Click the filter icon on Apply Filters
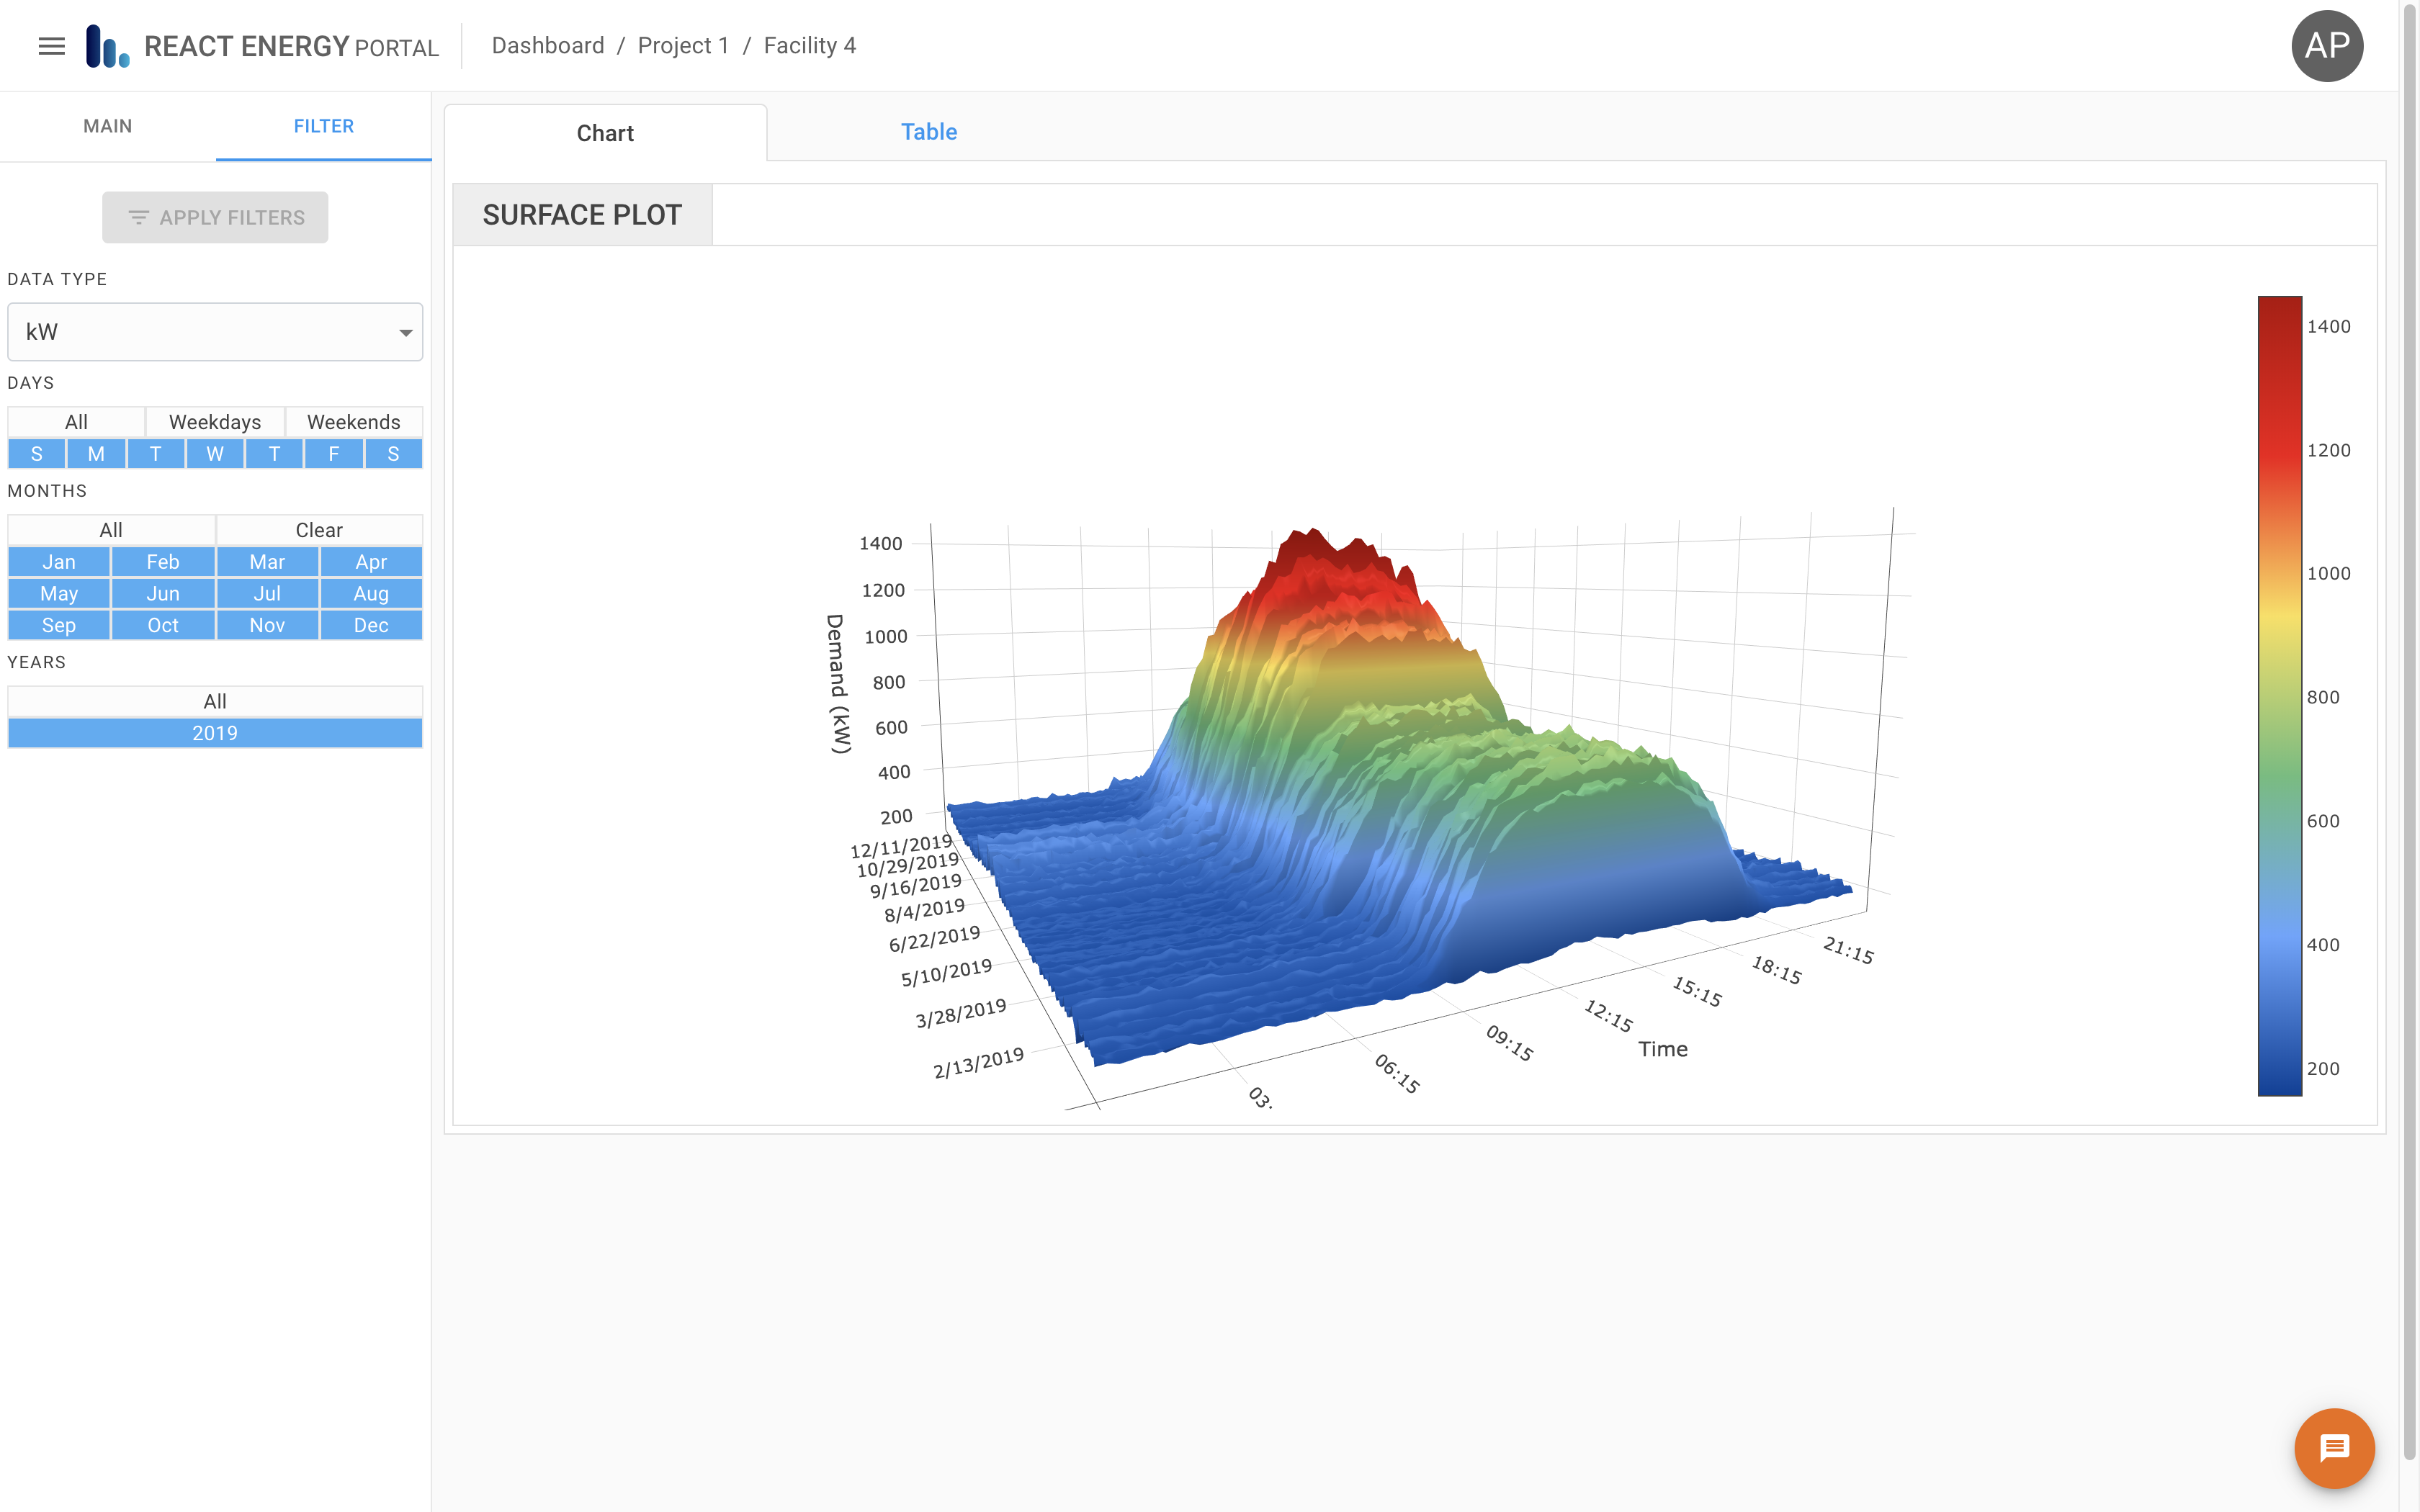Viewport: 2420px width, 1512px height. click(x=138, y=217)
